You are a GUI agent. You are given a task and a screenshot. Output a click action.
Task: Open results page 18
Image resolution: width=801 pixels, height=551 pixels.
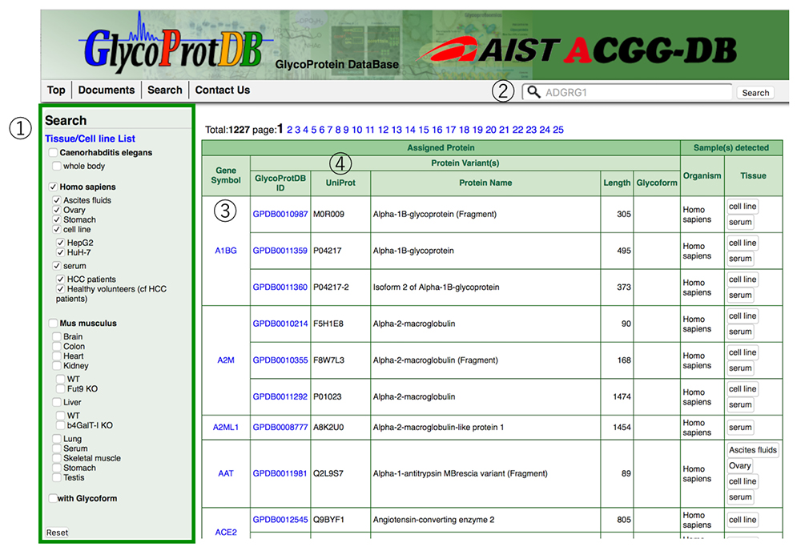464,130
